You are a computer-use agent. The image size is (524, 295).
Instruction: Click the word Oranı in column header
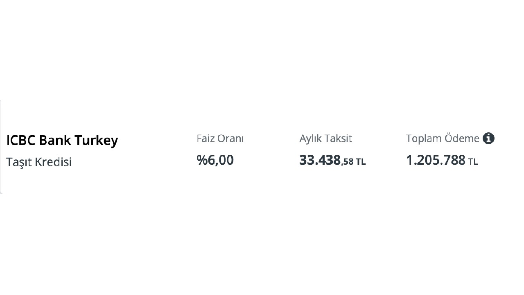tap(230, 138)
